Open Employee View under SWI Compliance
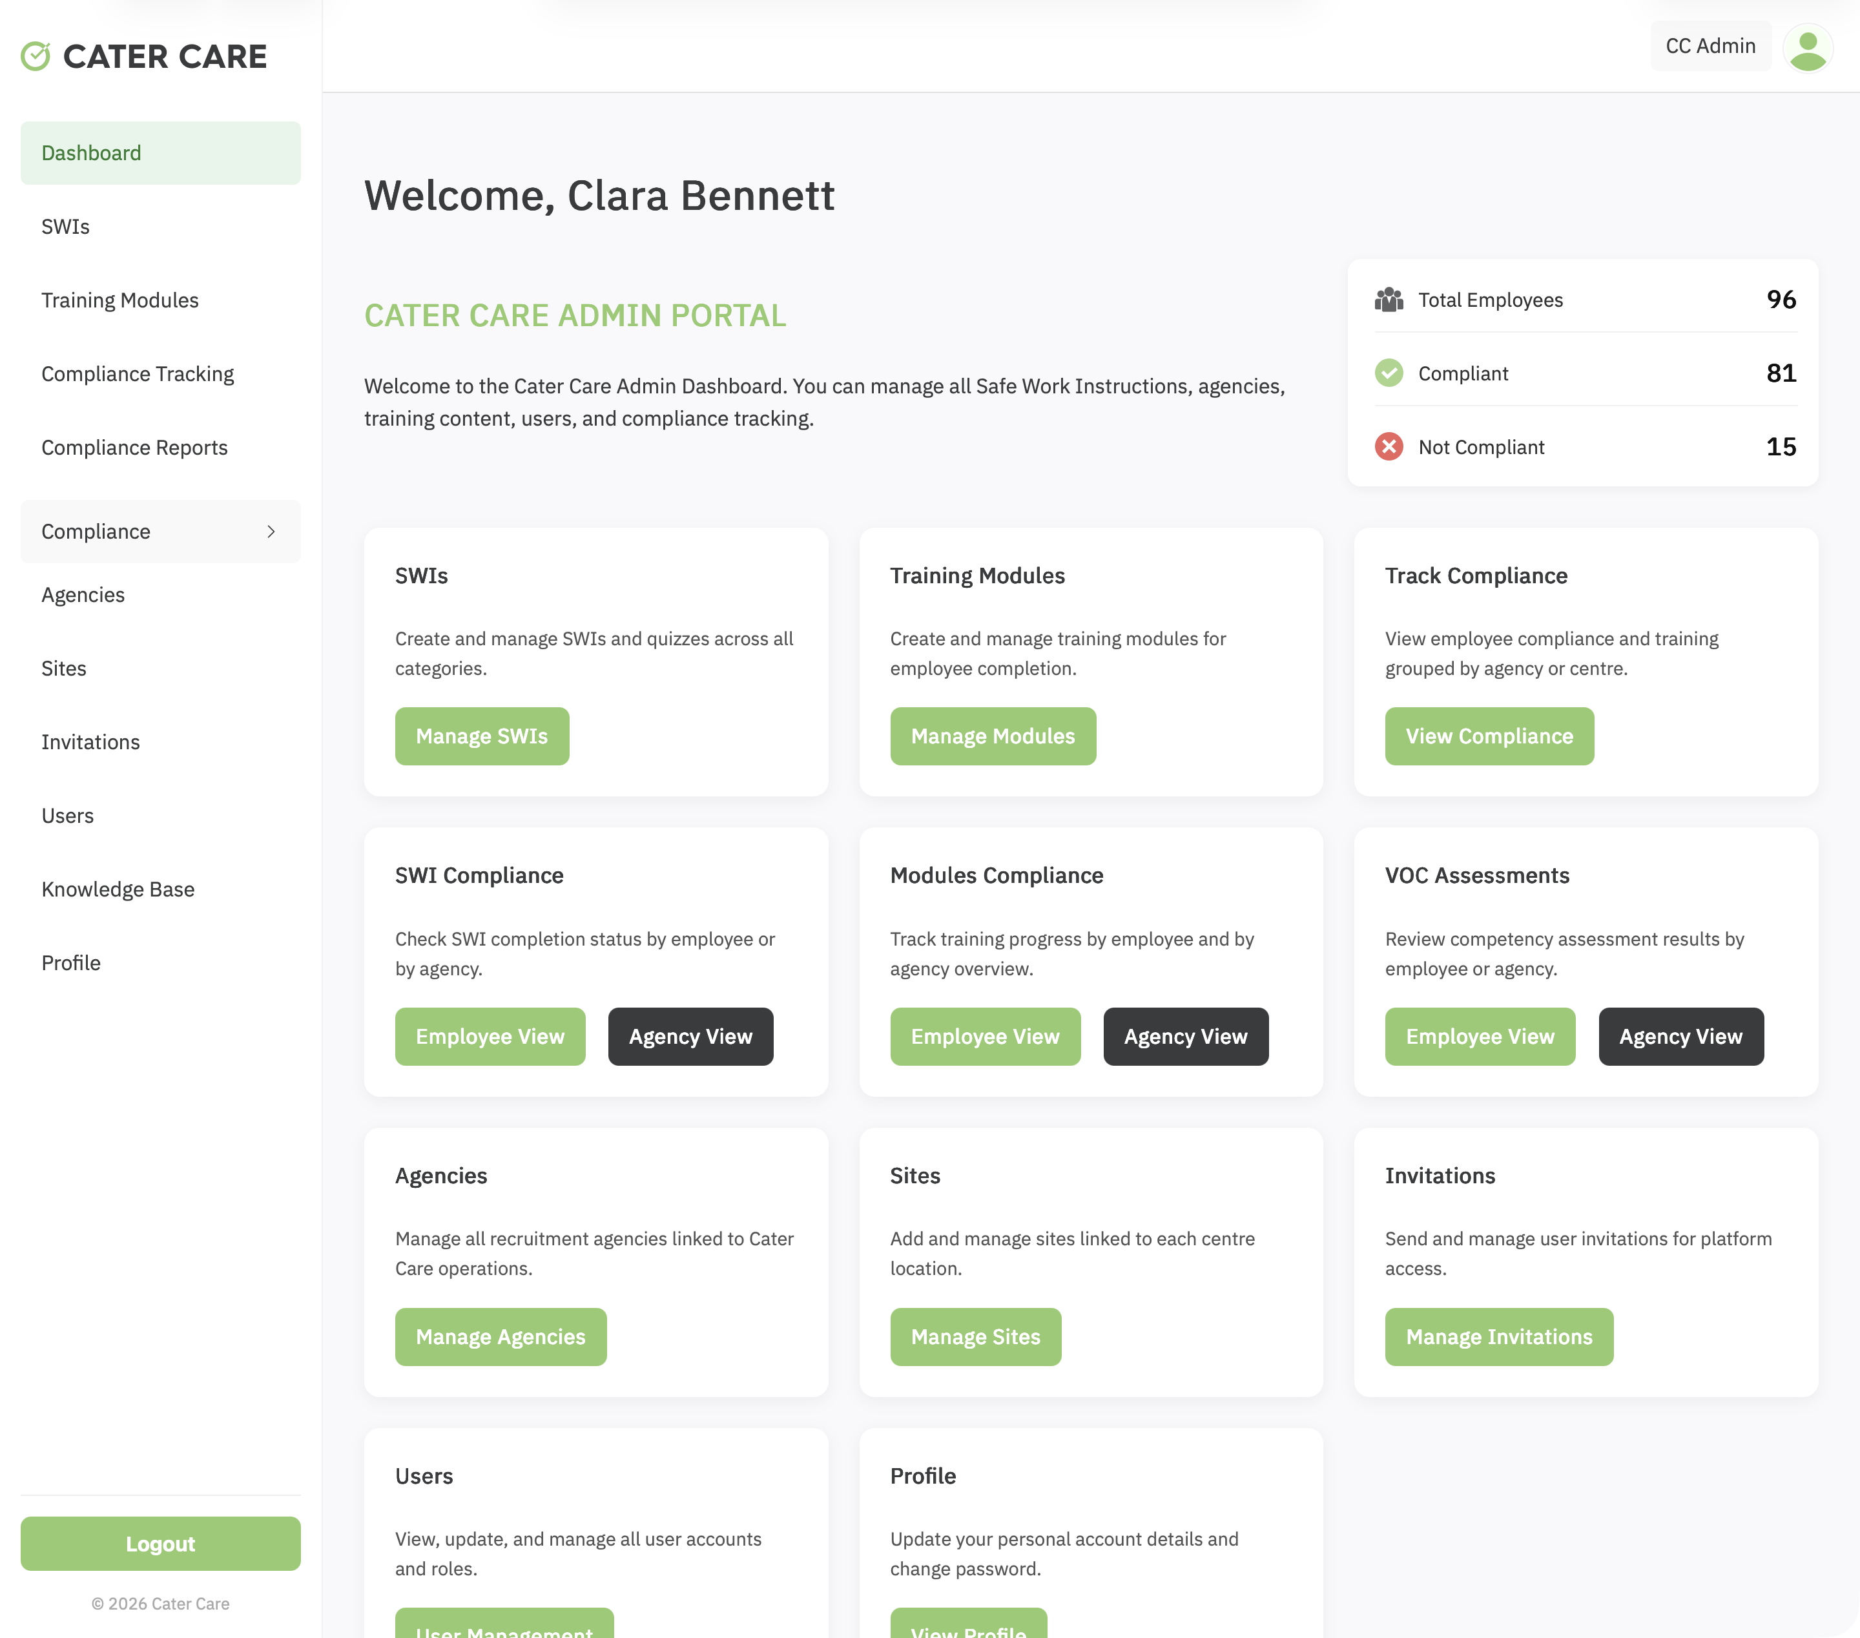1860x1638 pixels. coord(490,1037)
